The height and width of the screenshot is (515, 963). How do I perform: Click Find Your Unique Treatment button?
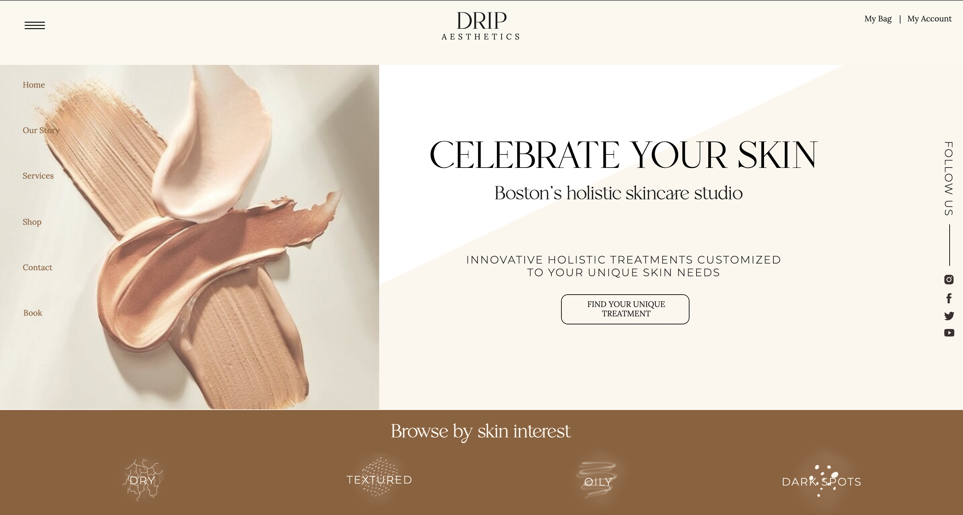tap(625, 309)
